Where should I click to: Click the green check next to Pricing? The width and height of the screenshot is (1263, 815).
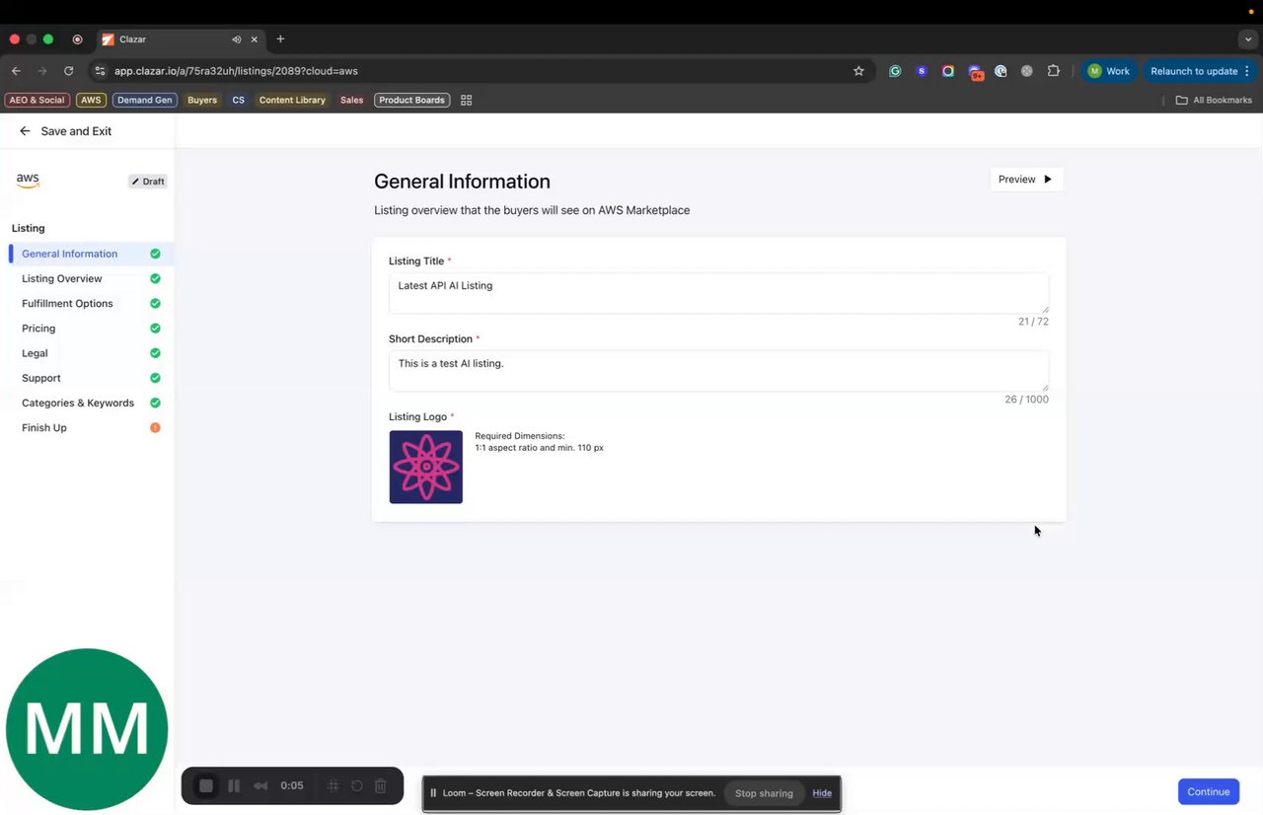click(155, 328)
